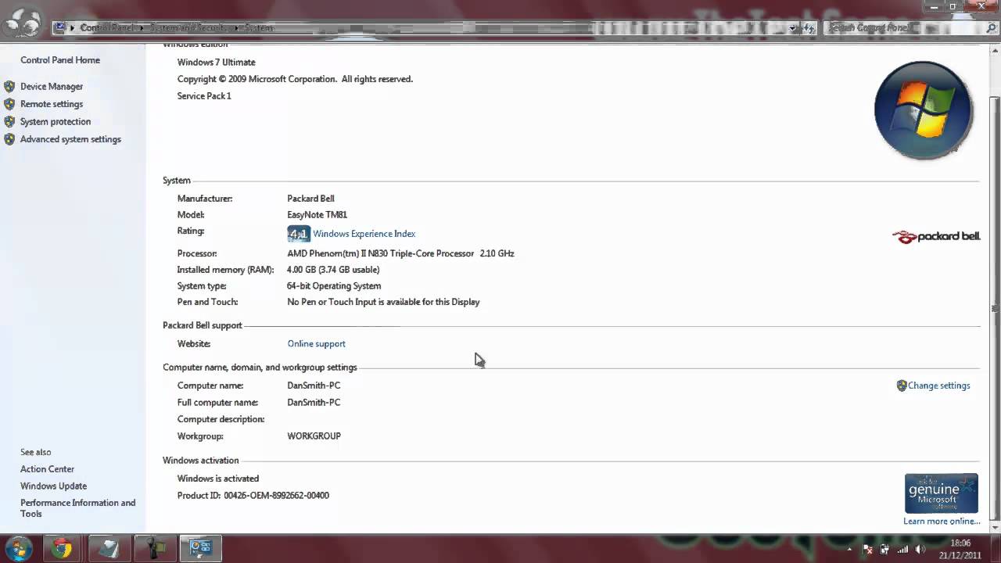Click the Windows 7 logo orb image
Image resolution: width=1001 pixels, height=563 pixels.
pyautogui.click(x=924, y=110)
